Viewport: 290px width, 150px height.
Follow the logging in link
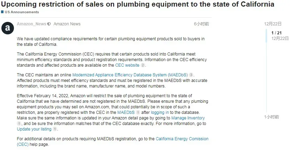pos(160,112)
